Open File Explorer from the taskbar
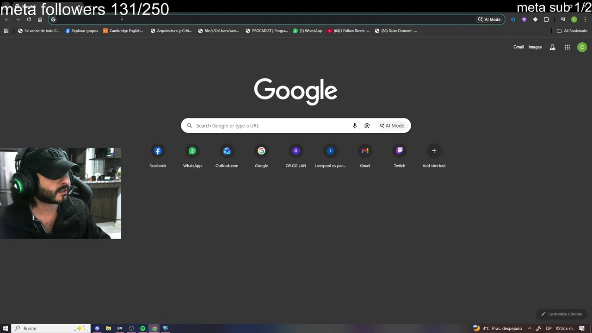 pos(108,328)
